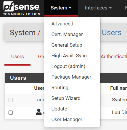
Task: Click the user icon in the second row
Action: click(39, 112)
